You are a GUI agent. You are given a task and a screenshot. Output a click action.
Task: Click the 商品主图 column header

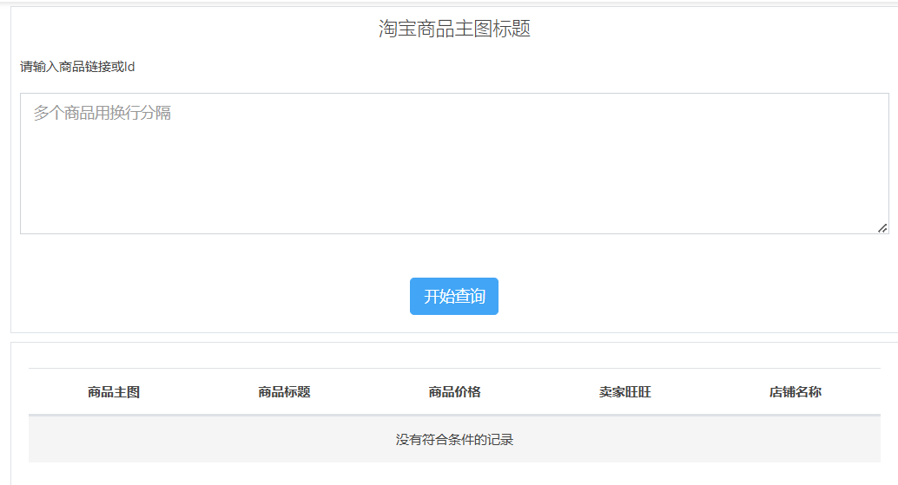[114, 392]
